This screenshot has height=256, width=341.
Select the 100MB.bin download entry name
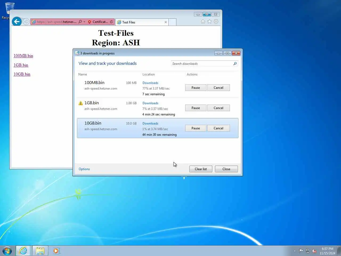tap(94, 83)
